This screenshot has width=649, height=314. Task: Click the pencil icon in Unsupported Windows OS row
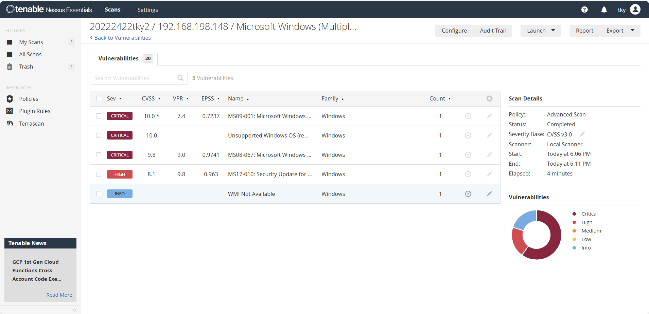489,135
